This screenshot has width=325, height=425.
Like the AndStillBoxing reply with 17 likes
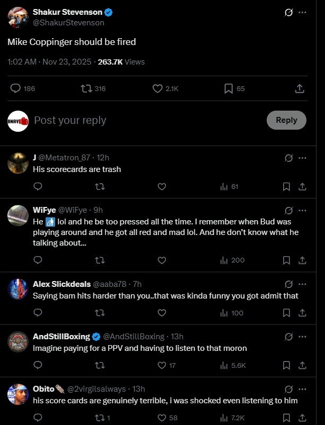click(x=162, y=365)
